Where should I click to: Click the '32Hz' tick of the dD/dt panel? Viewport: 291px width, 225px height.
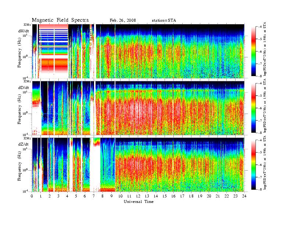click(x=27, y=81)
